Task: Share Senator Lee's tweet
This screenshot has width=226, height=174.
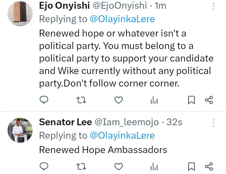Action: [209, 166]
